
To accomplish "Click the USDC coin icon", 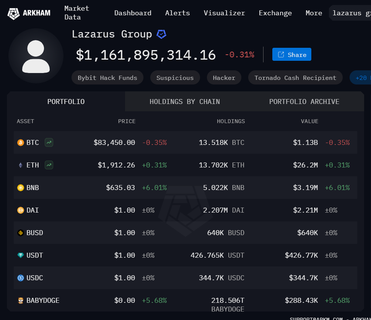I will (x=21, y=278).
